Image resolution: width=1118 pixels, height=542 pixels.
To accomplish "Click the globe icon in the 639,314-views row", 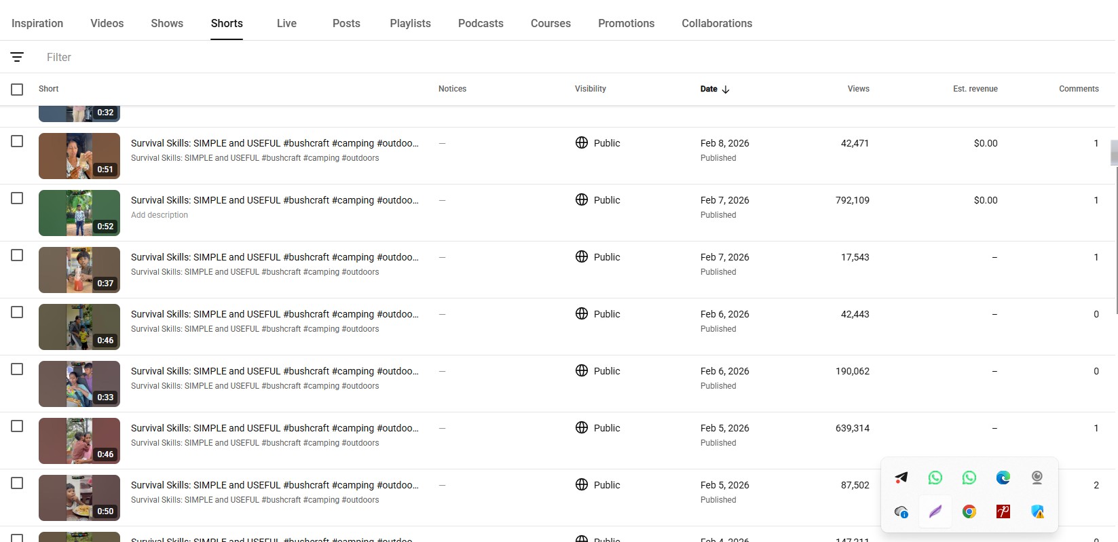I will coord(582,427).
